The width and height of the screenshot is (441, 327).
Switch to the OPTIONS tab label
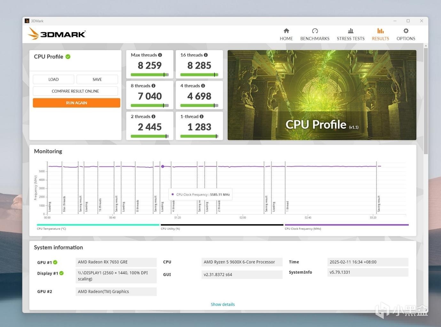click(x=406, y=39)
